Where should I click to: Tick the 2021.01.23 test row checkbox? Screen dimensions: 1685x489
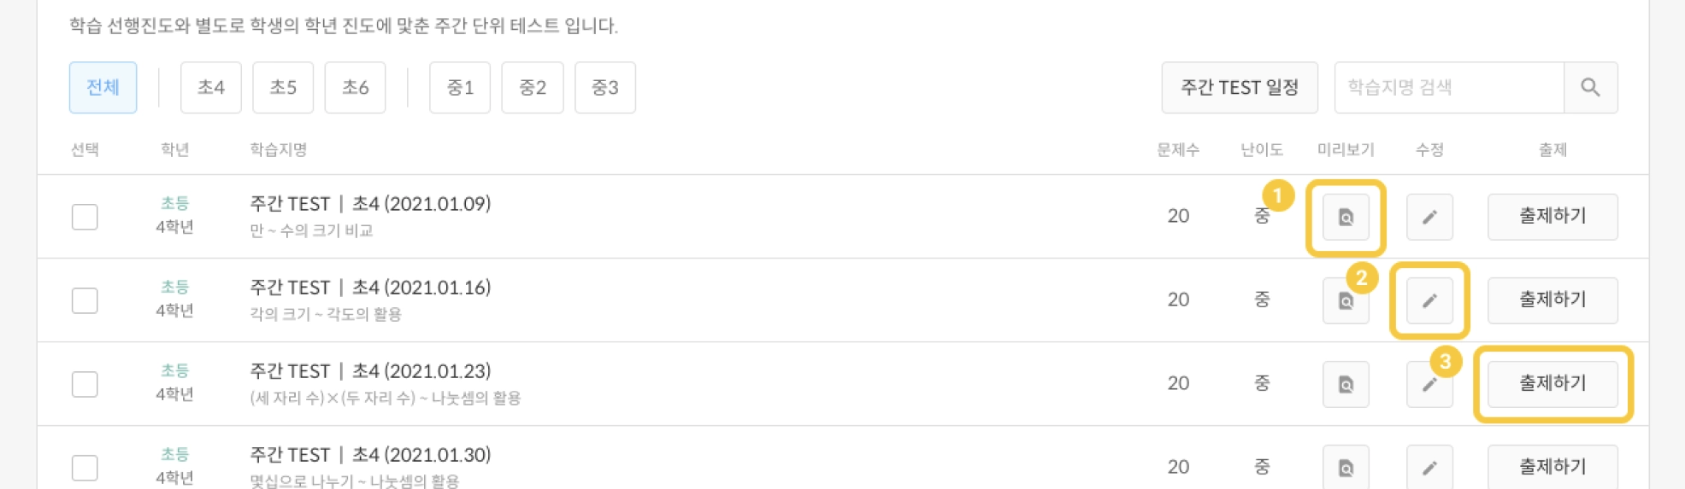coord(85,384)
